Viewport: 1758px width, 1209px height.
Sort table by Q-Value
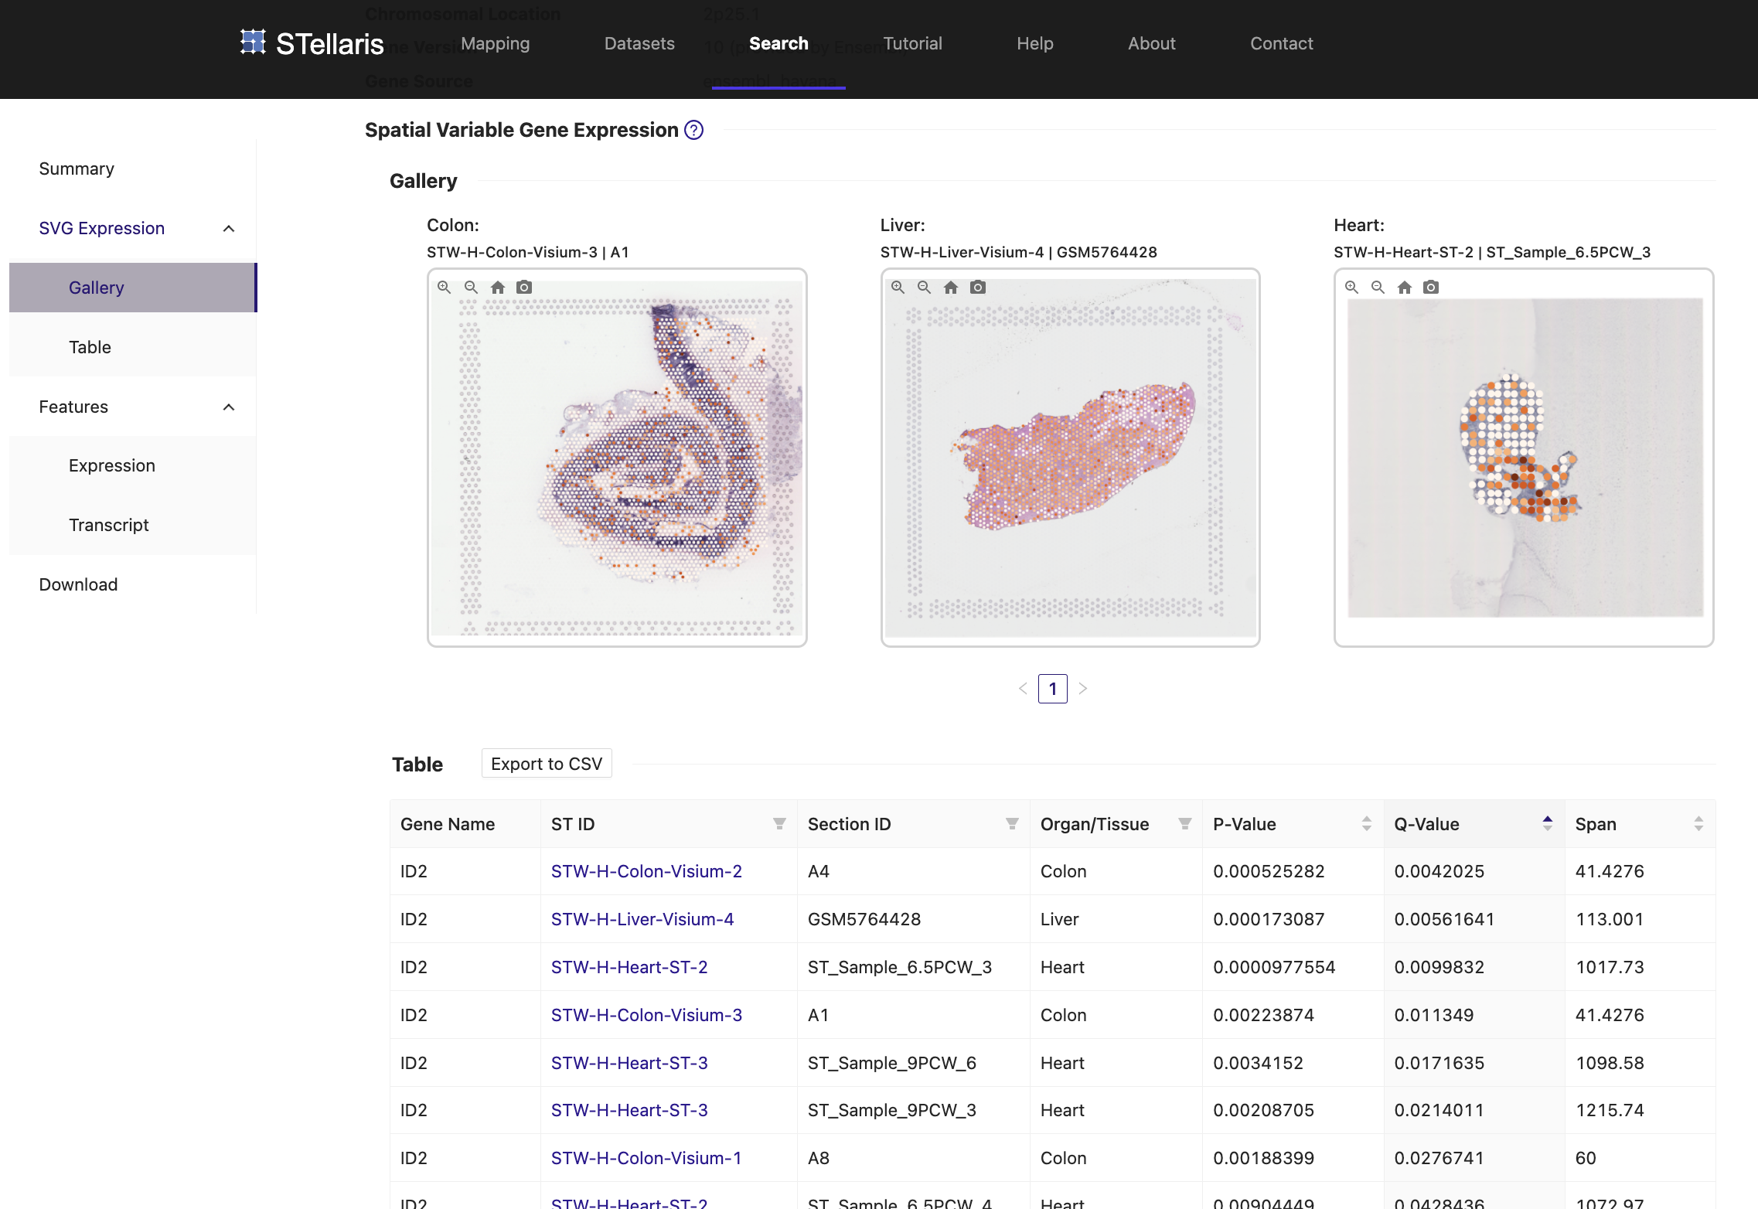[x=1548, y=824]
